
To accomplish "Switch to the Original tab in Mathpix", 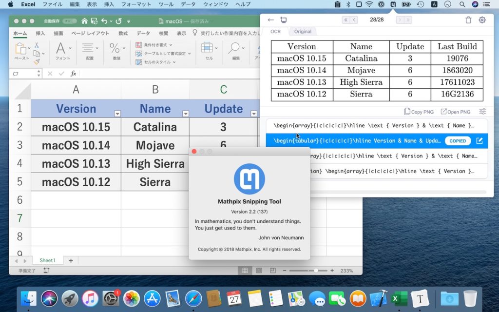I will pos(303,31).
